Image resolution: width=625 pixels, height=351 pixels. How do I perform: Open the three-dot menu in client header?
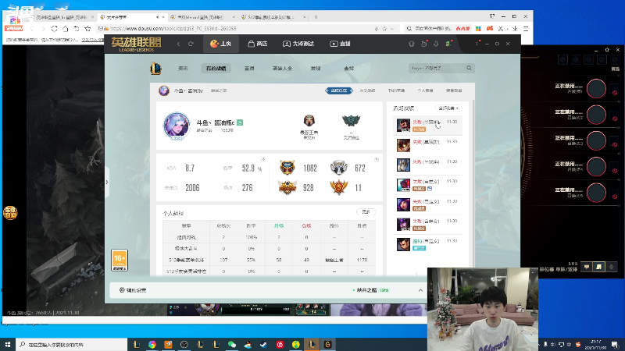pos(477,43)
